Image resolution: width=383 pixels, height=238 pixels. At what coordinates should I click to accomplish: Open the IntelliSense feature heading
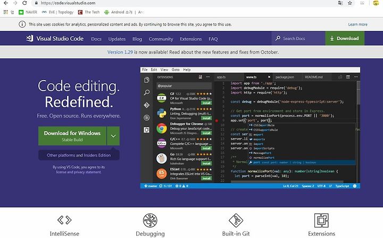coord(64,234)
